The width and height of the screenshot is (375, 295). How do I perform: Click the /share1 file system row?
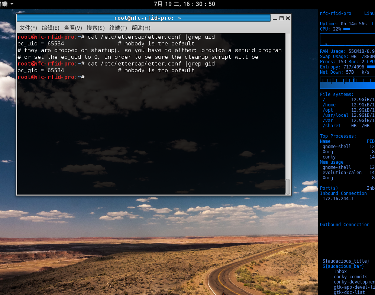(x=346, y=126)
